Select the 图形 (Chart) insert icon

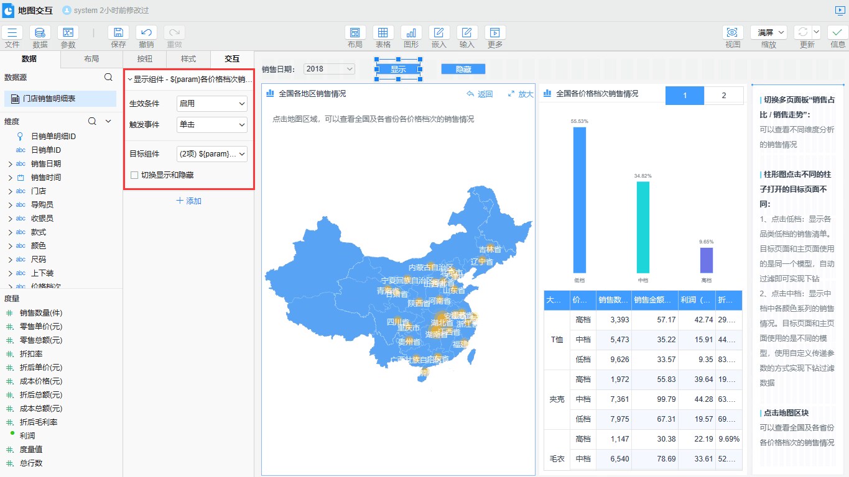click(411, 33)
